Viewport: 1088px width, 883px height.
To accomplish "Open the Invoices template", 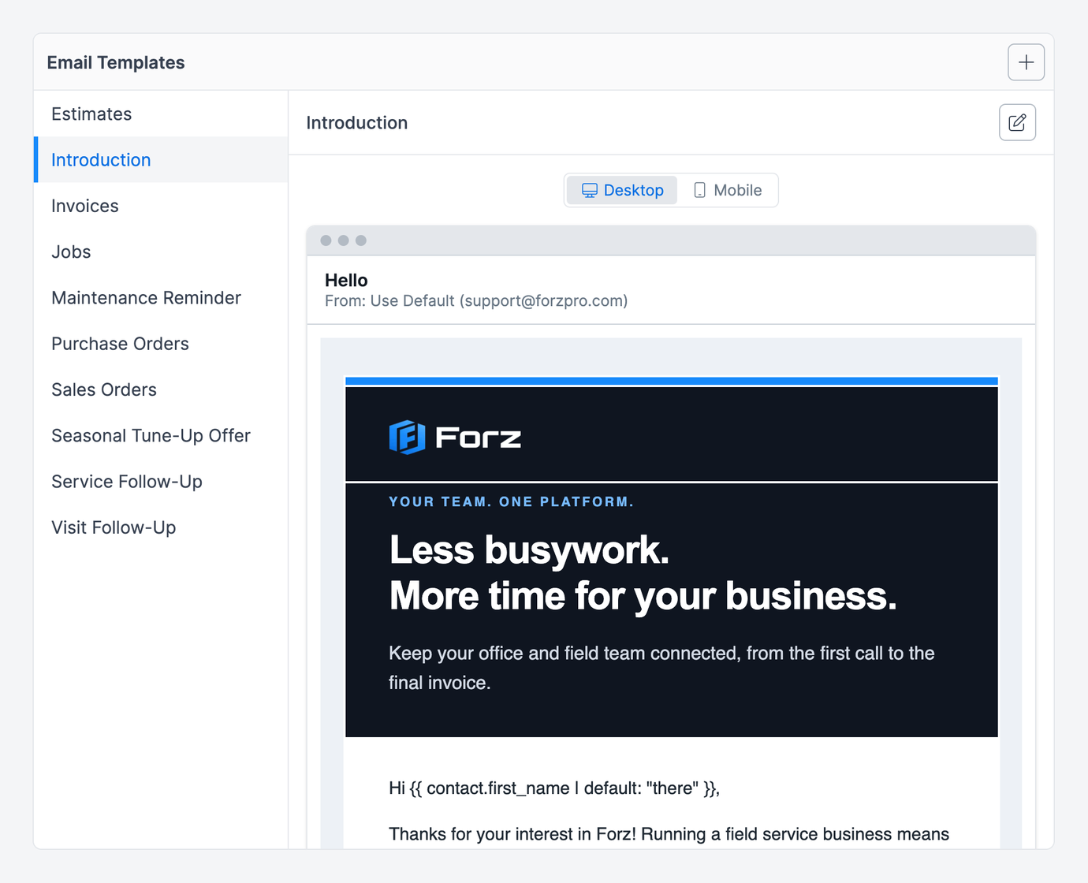I will (x=161, y=206).
